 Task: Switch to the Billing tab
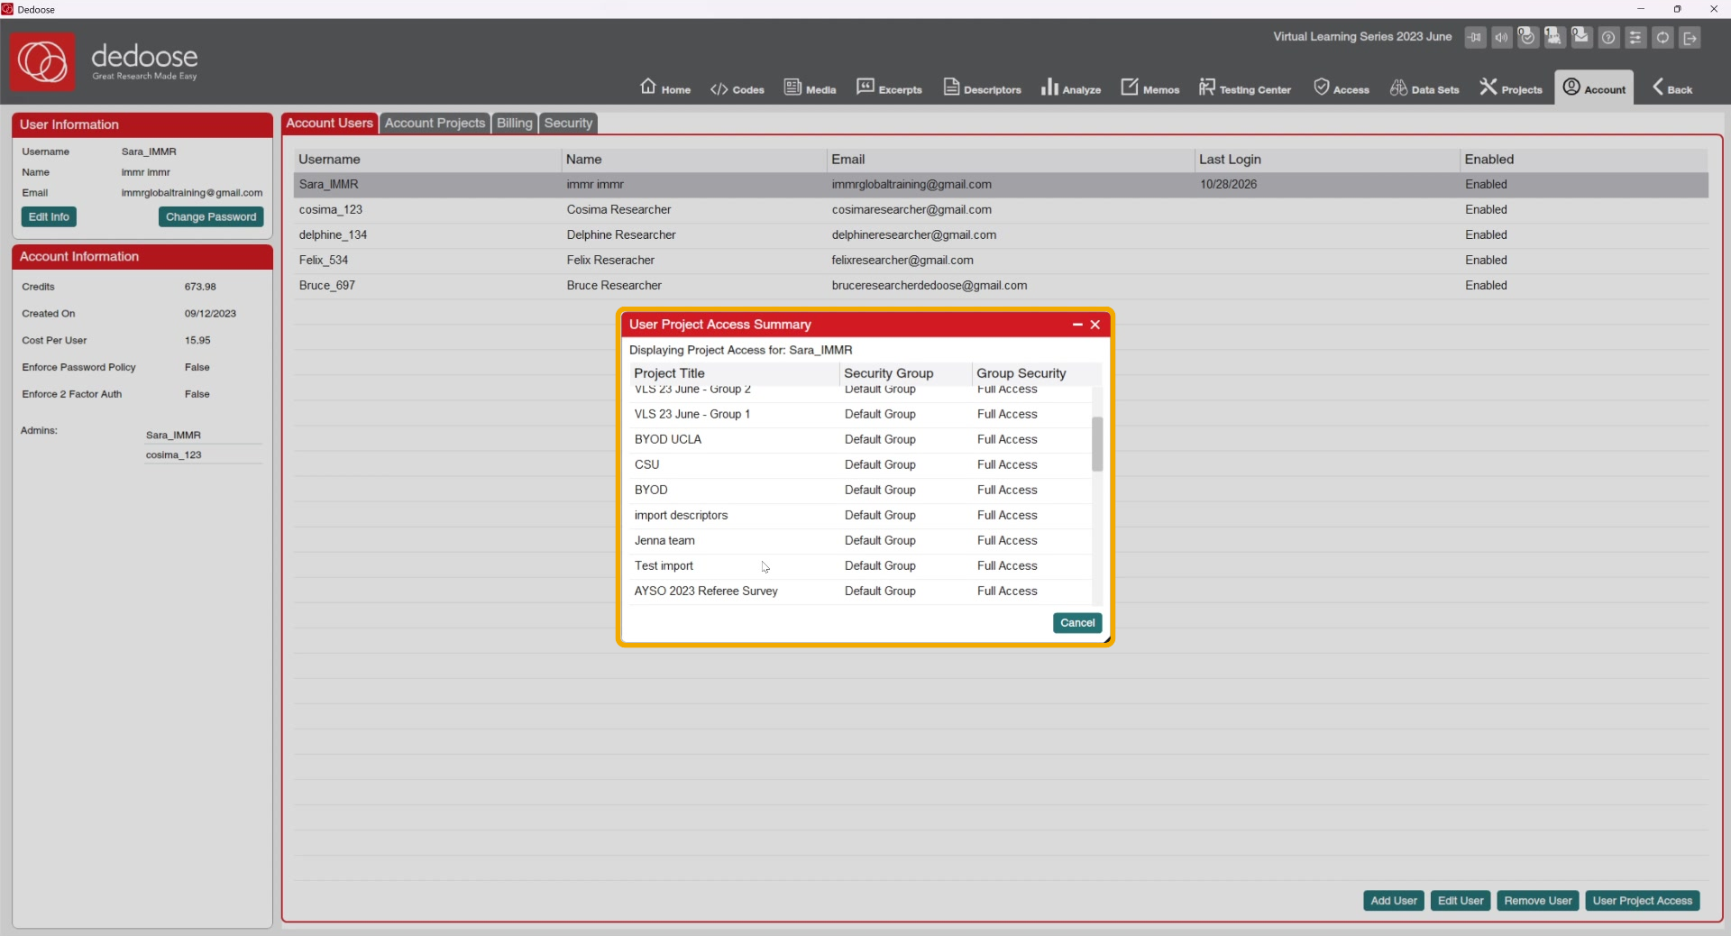click(x=514, y=124)
